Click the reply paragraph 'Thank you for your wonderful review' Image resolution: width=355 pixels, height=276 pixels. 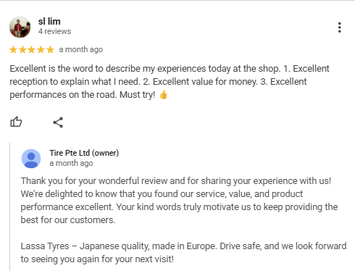tap(179, 201)
